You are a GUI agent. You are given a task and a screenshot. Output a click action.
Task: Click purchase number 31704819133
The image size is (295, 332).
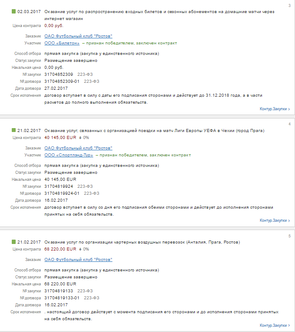pyautogui.click(x=59, y=291)
